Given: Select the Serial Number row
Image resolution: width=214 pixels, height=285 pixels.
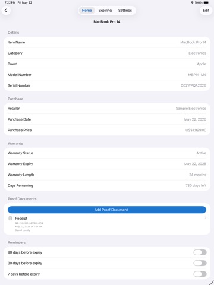Looking at the screenshot, I should pyautogui.click(x=107, y=85).
